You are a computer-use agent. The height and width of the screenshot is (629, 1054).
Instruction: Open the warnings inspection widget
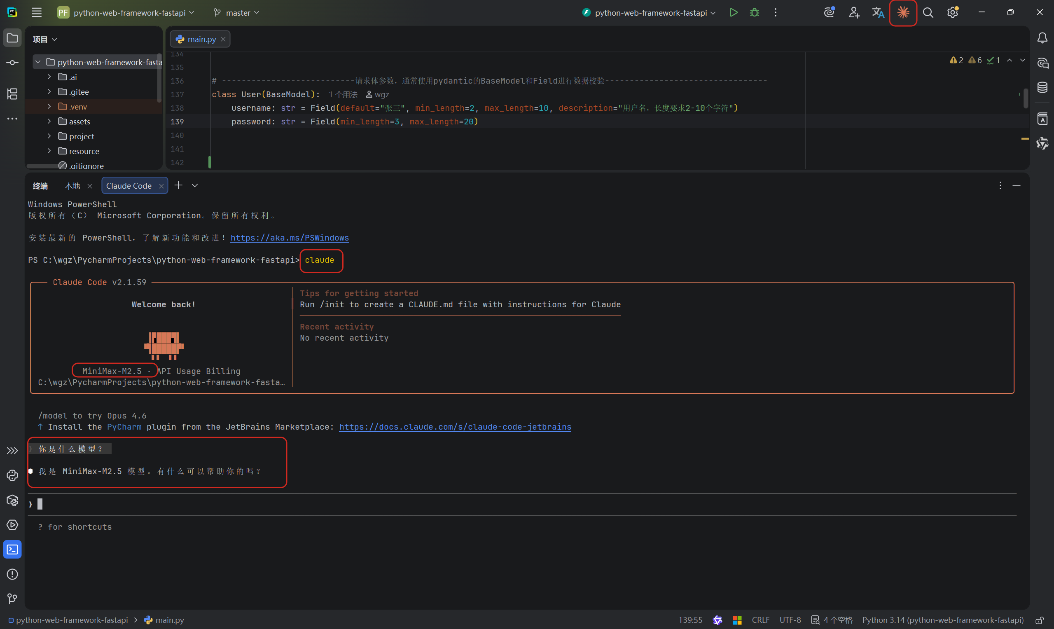(975, 60)
